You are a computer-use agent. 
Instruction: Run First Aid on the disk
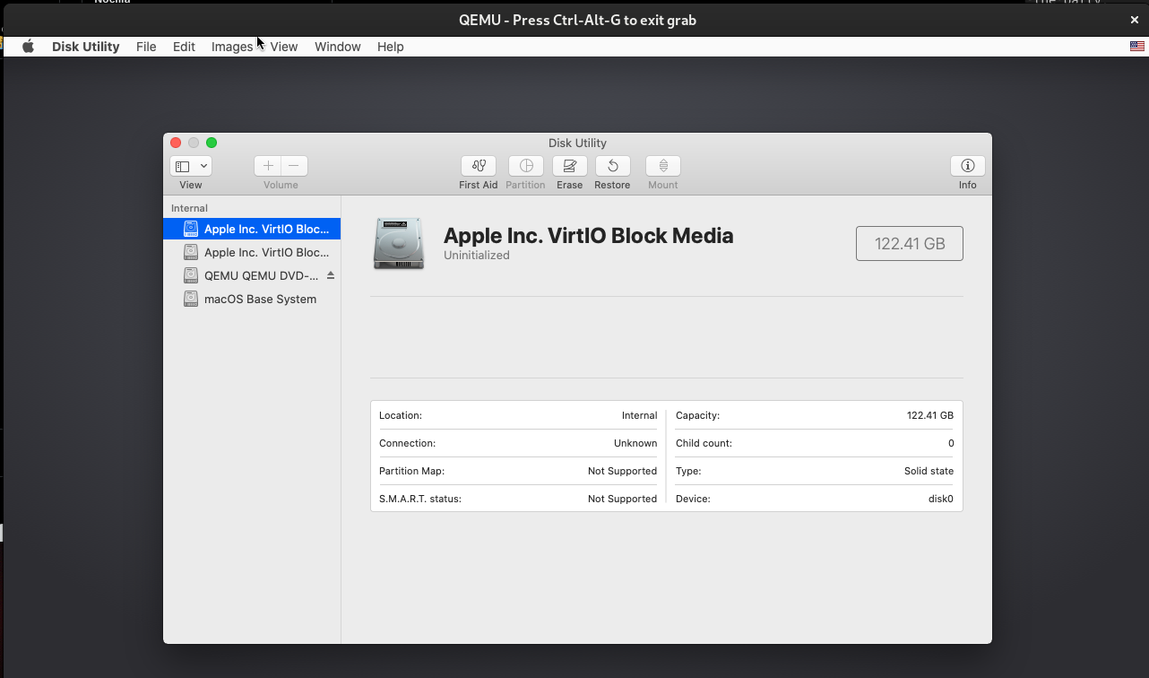tap(479, 166)
